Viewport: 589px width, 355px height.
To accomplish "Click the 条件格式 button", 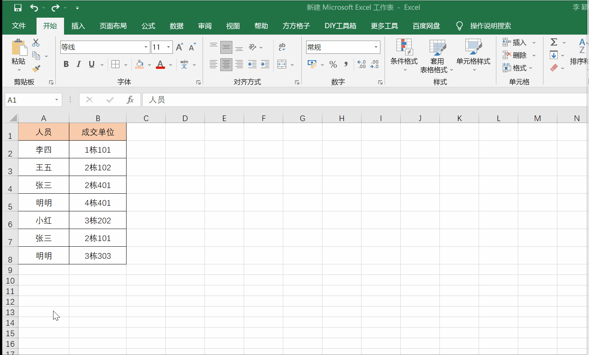I will pyautogui.click(x=404, y=55).
